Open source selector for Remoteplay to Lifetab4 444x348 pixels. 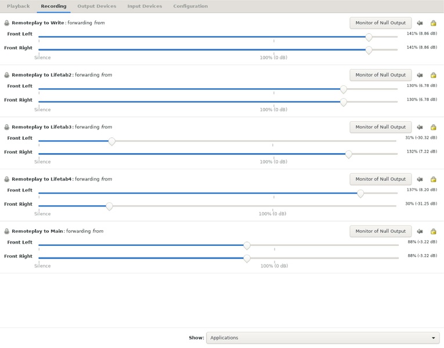coord(380,179)
